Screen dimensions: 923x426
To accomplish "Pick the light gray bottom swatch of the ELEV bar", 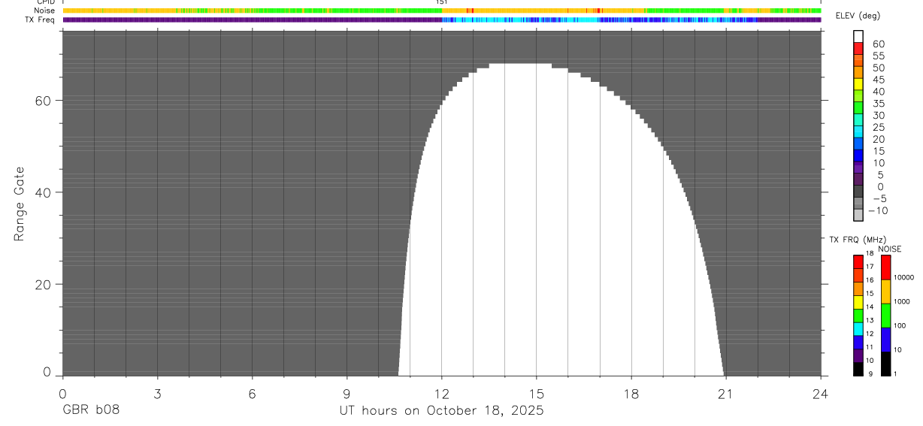I will (858, 215).
